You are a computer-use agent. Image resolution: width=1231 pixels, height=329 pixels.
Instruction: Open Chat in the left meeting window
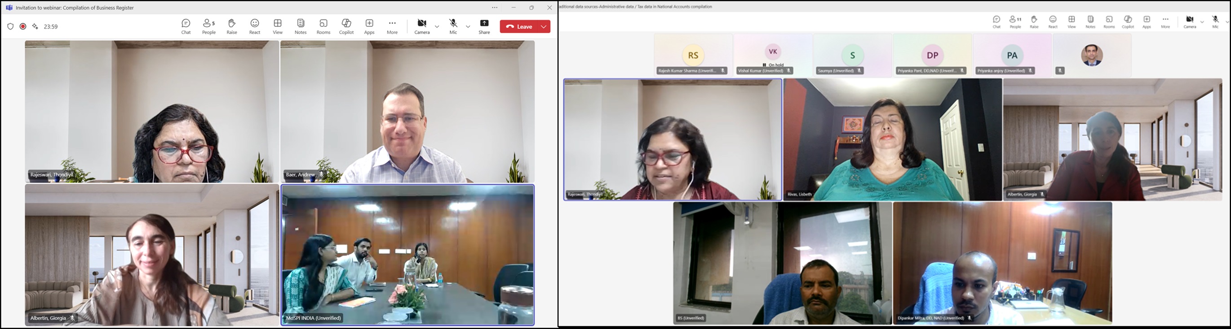(x=186, y=26)
